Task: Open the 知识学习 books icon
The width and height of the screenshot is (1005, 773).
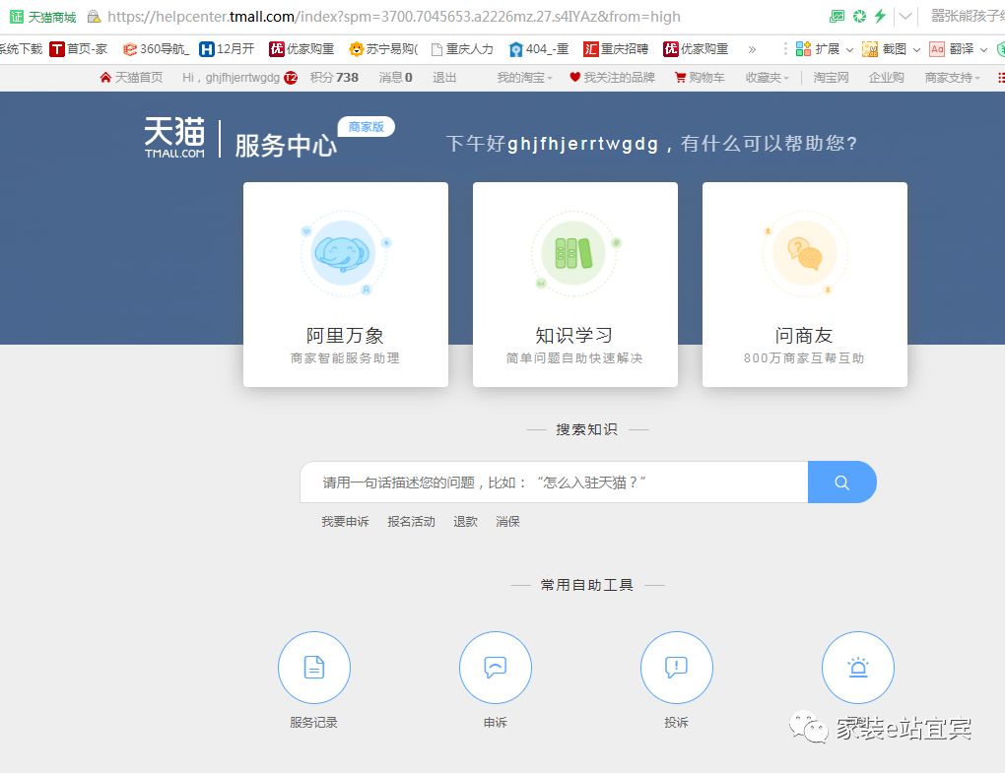Action: [x=573, y=254]
